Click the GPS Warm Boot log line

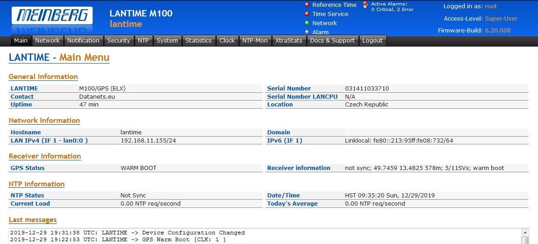[118, 239]
